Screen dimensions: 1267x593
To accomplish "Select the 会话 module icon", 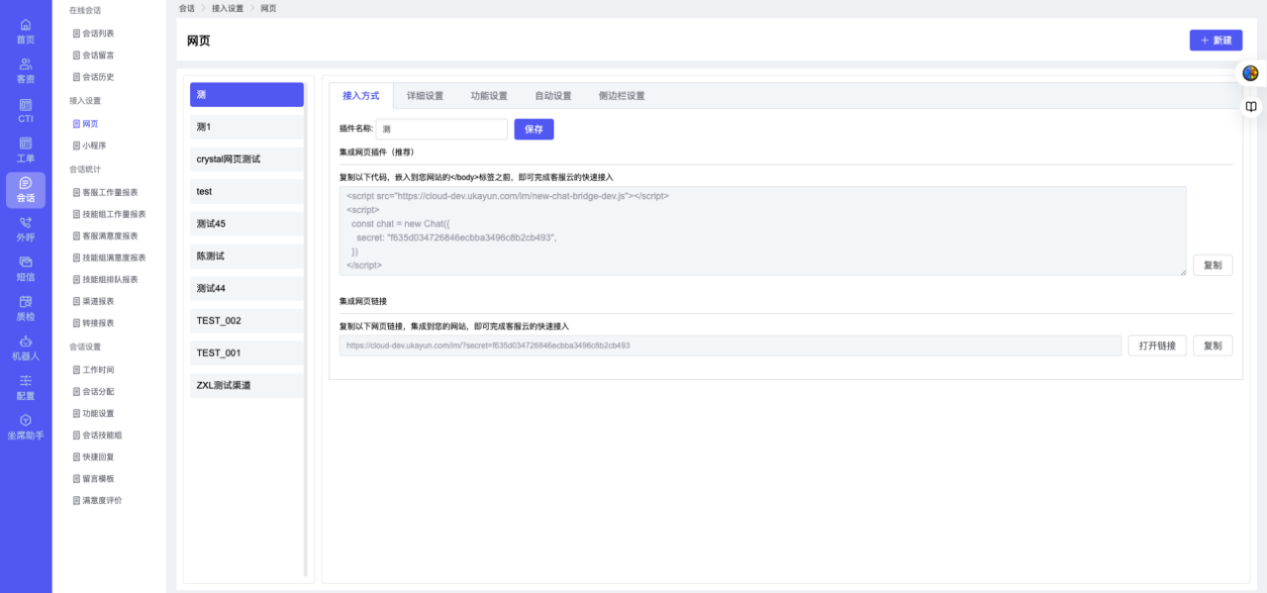I will [x=26, y=189].
